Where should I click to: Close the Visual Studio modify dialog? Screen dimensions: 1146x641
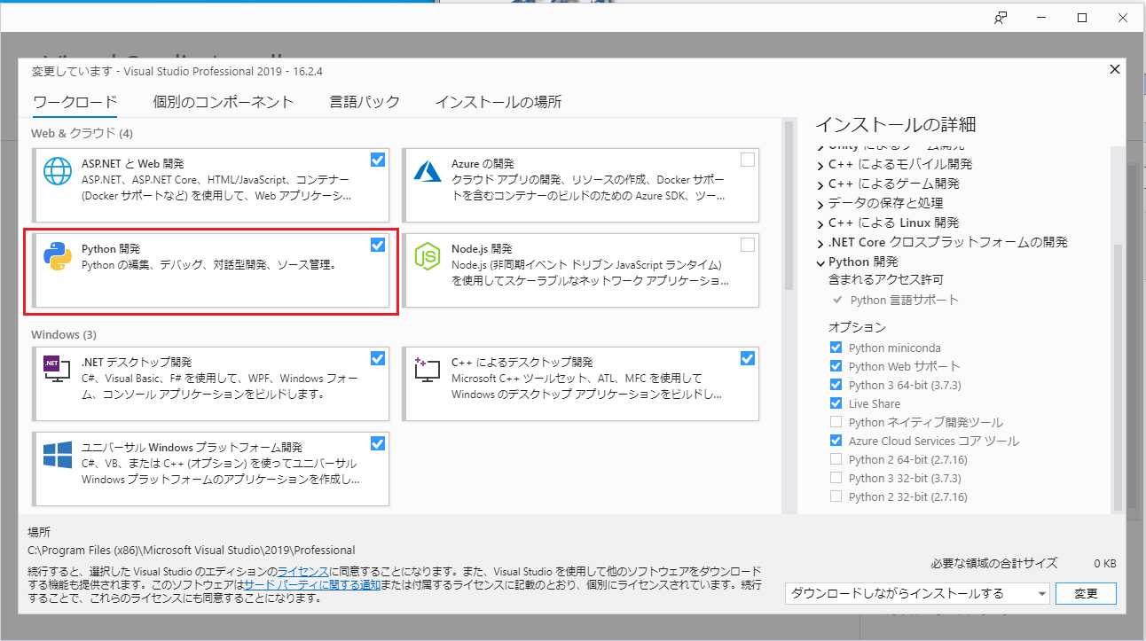coord(1115,69)
